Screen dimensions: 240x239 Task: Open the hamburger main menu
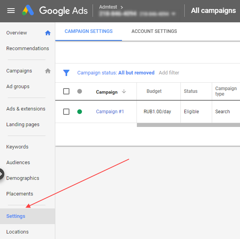(11, 11)
